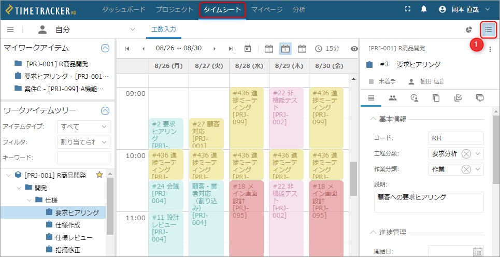Image resolution: width=500 pixels, height=257 pixels.
Task: Go to next week arrow
Action: (x=215, y=49)
